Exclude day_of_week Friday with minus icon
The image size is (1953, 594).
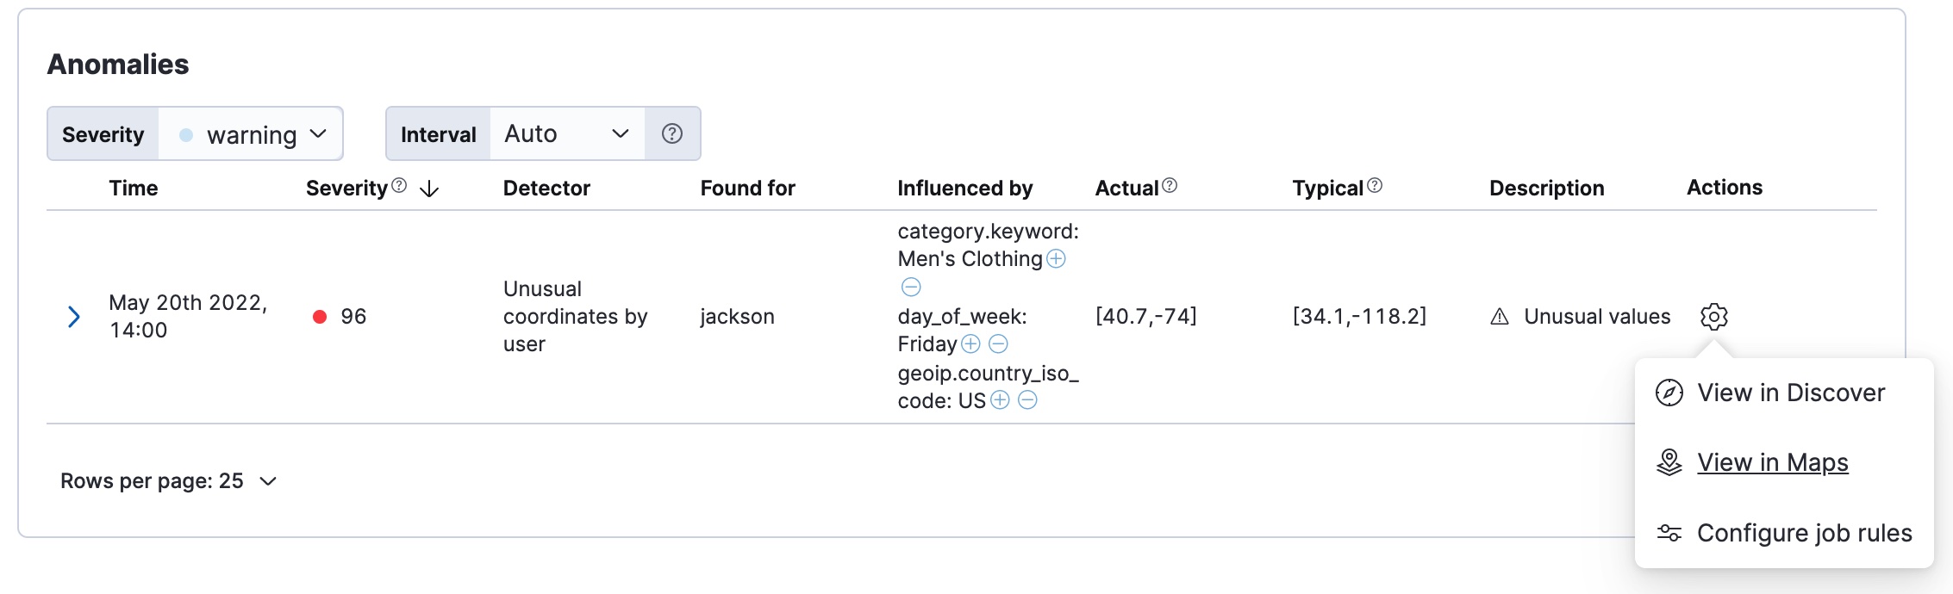(998, 344)
